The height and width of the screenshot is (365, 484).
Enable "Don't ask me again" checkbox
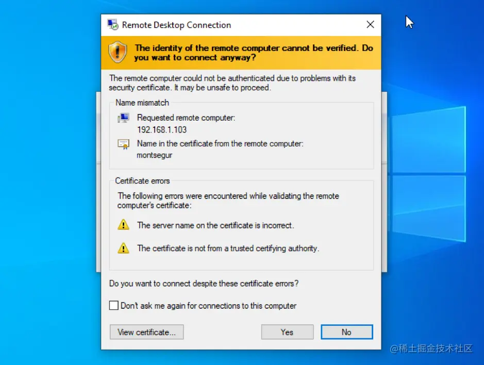tap(113, 305)
